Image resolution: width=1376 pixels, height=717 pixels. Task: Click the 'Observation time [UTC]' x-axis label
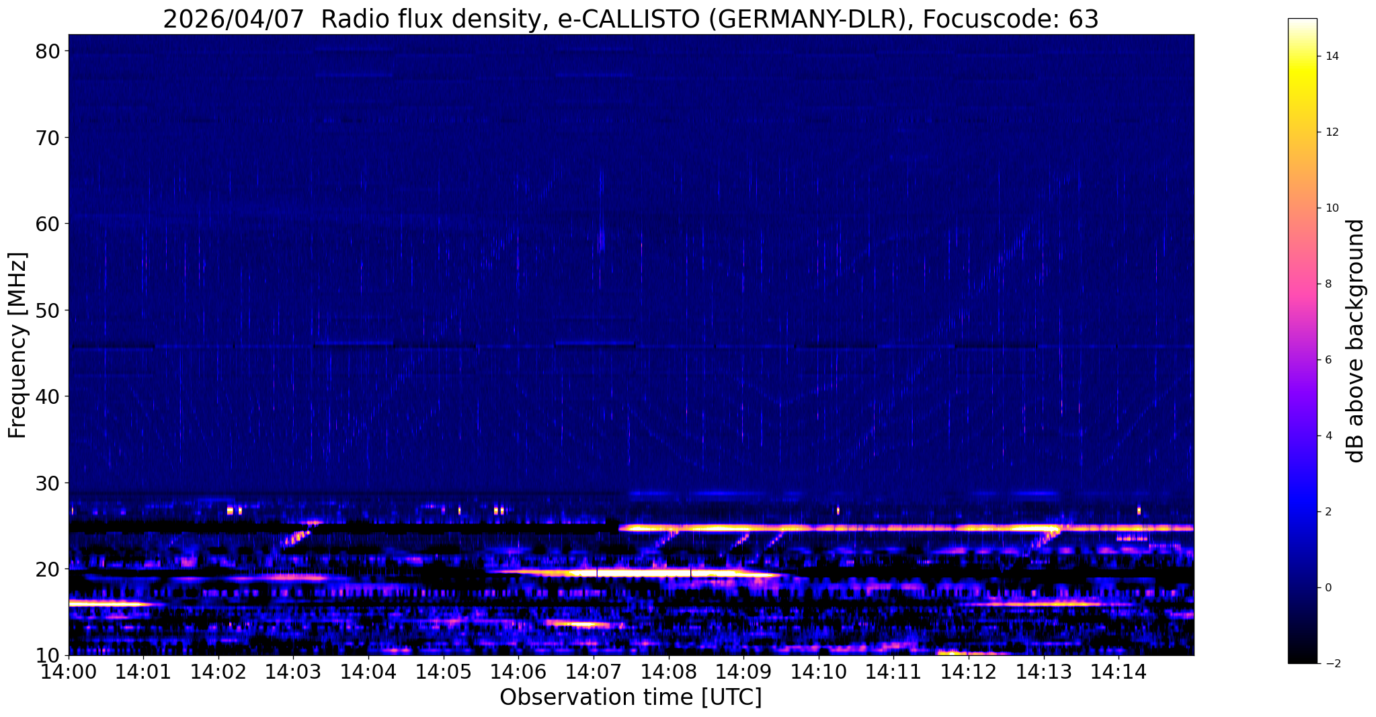point(631,698)
